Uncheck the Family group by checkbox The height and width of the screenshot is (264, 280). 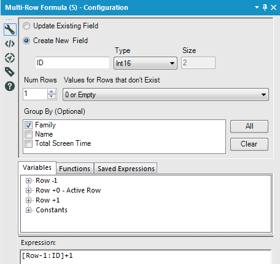tap(28, 125)
